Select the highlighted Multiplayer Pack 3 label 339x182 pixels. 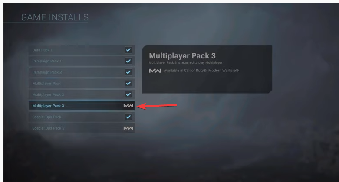click(x=48, y=106)
